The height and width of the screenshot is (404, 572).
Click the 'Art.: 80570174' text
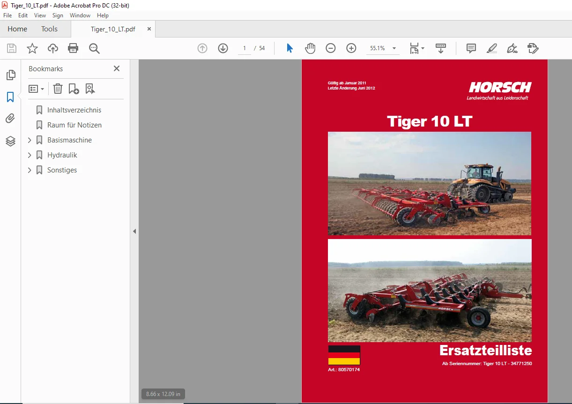344,370
